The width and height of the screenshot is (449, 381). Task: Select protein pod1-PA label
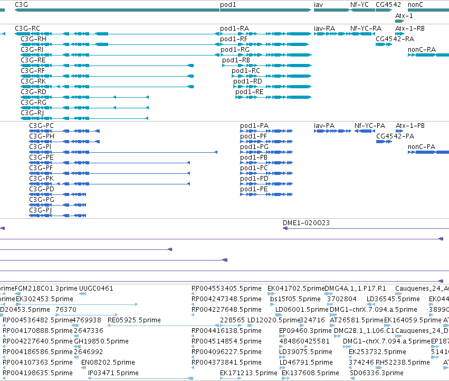(254, 126)
